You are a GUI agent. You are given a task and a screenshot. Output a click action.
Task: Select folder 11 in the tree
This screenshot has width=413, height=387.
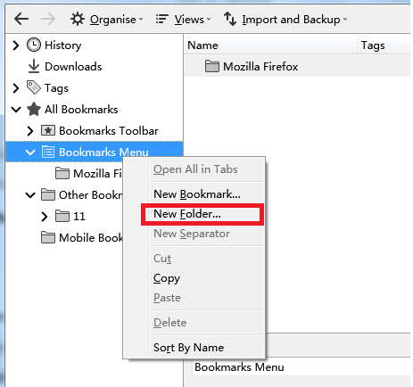[x=79, y=217]
